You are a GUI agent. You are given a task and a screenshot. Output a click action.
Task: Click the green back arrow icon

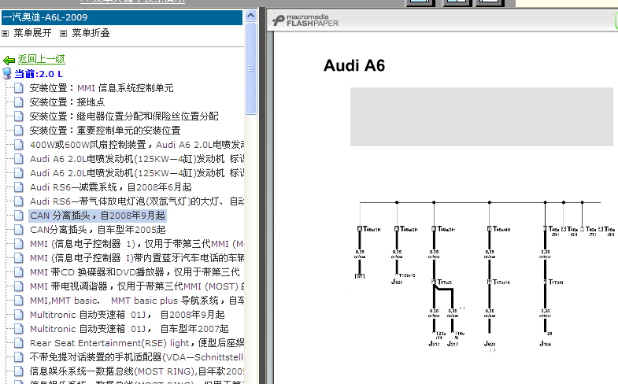coord(9,60)
